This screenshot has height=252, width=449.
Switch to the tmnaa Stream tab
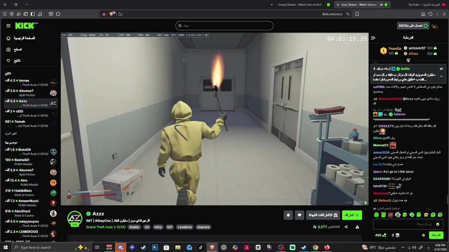[300, 5]
